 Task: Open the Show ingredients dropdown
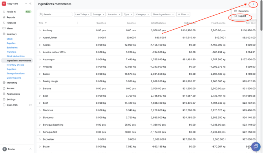click(x=163, y=14)
